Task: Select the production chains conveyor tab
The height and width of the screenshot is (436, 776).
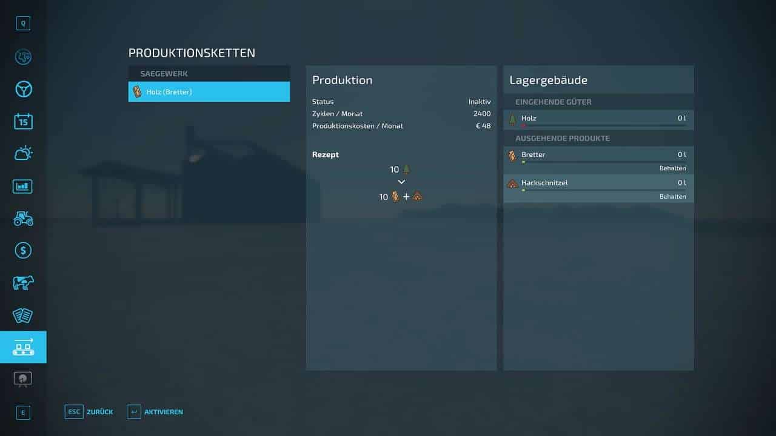Action: click(x=23, y=347)
